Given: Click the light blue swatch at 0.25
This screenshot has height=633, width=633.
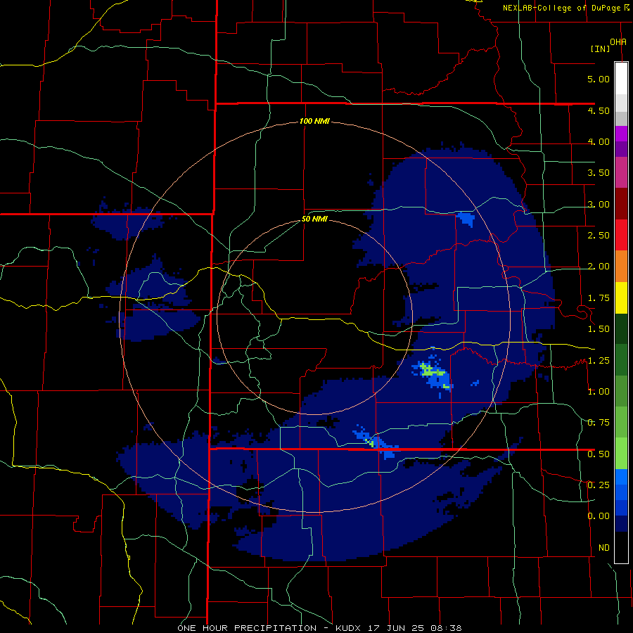Looking at the screenshot, I should click(621, 477).
